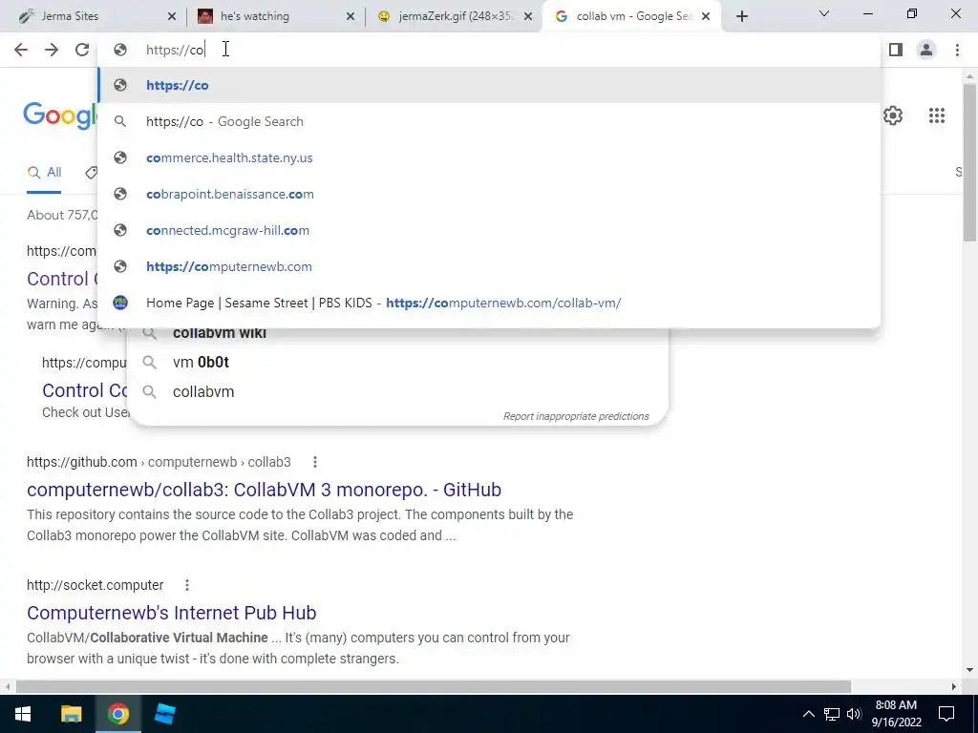Open the network tray icon
The height and width of the screenshot is (733, 978).
coord(832,714)
